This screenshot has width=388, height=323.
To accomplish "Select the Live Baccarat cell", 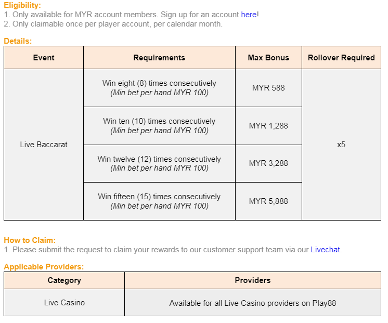I will click(x=44, y=145).
